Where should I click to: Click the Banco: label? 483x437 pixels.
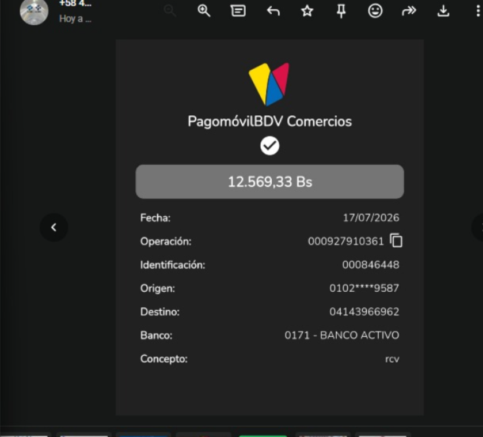(x=156, y=335)
